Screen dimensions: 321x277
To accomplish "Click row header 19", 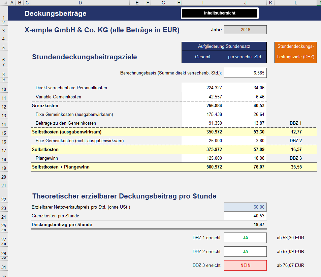I will [4, 167].
